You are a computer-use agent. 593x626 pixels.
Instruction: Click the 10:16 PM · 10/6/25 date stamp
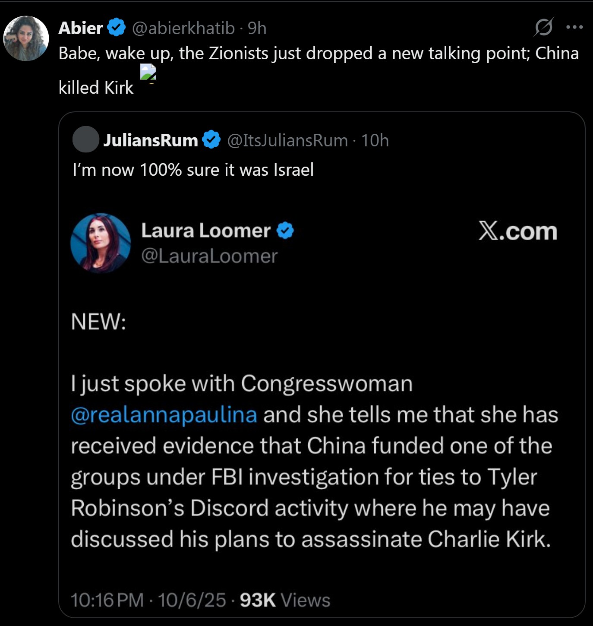click(148, 600)
